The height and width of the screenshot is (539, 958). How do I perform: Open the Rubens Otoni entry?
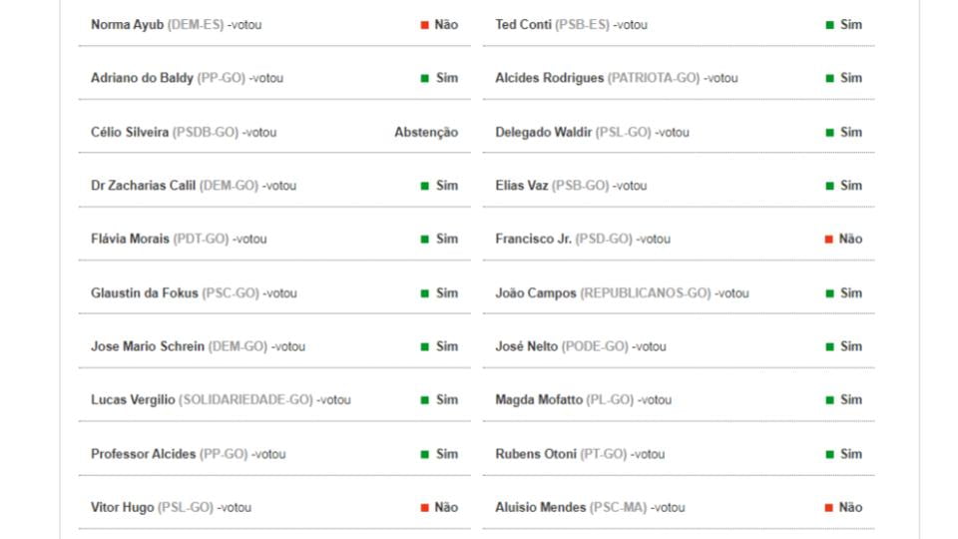coord(536,454)
